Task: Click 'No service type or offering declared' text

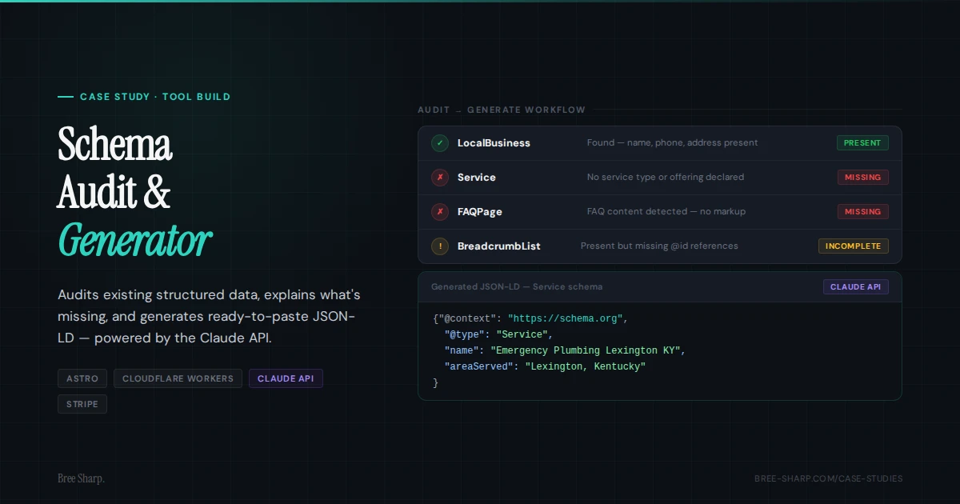Action: pyautogui.click(x=666, y=178)
